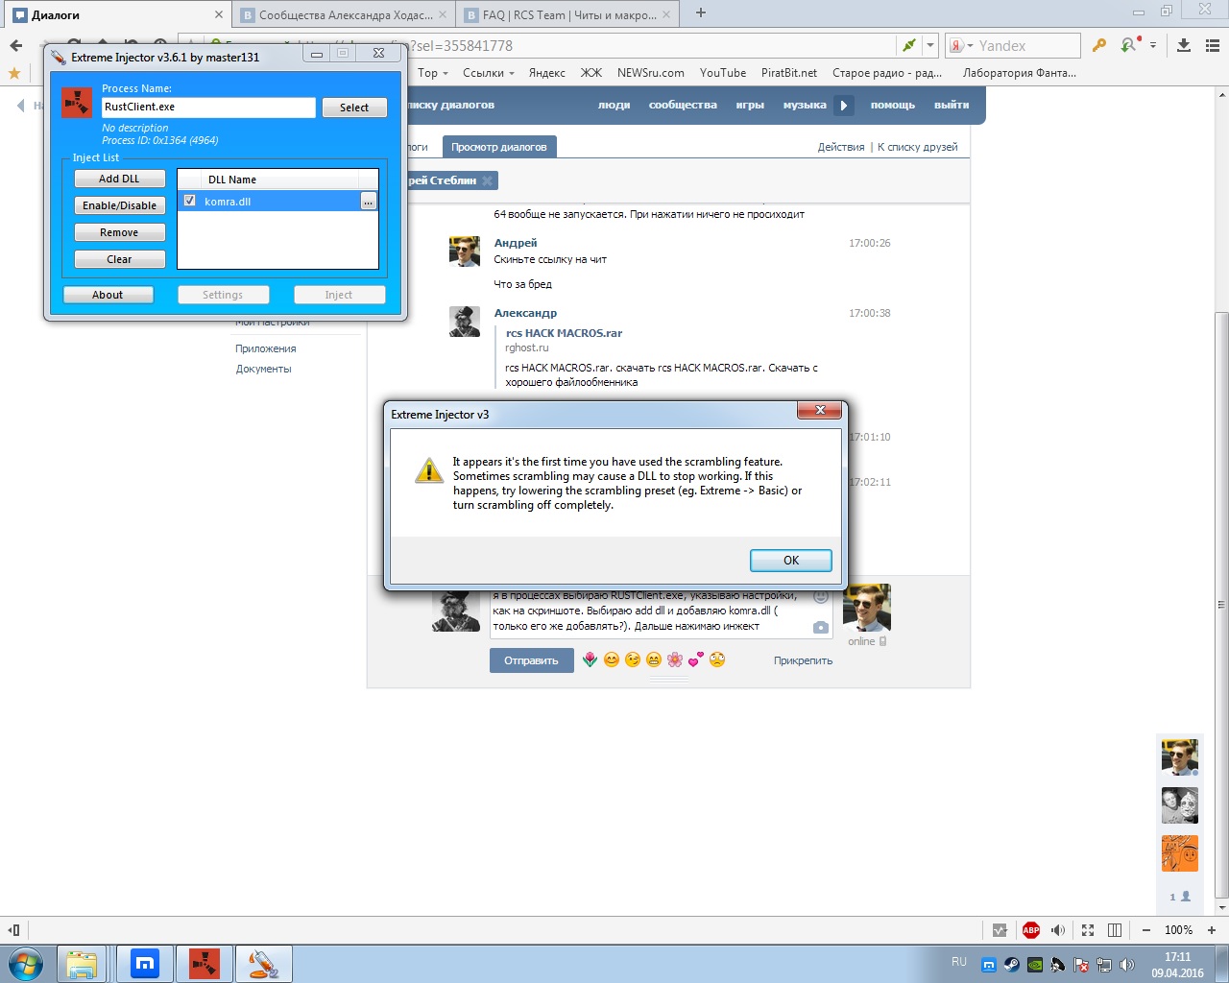Remove the selected DLL from the list
Image resolution: width=1229 pixels, height=983 pixels.
pyautogui.click(x=119, y=232)
